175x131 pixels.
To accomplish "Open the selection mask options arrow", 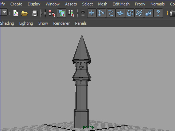I will pos(83,13).
